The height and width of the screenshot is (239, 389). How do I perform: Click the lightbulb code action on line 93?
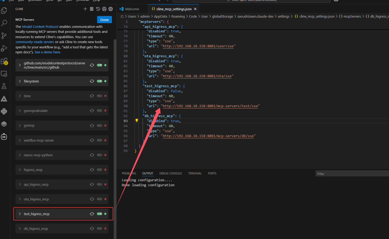click(137, 121)
